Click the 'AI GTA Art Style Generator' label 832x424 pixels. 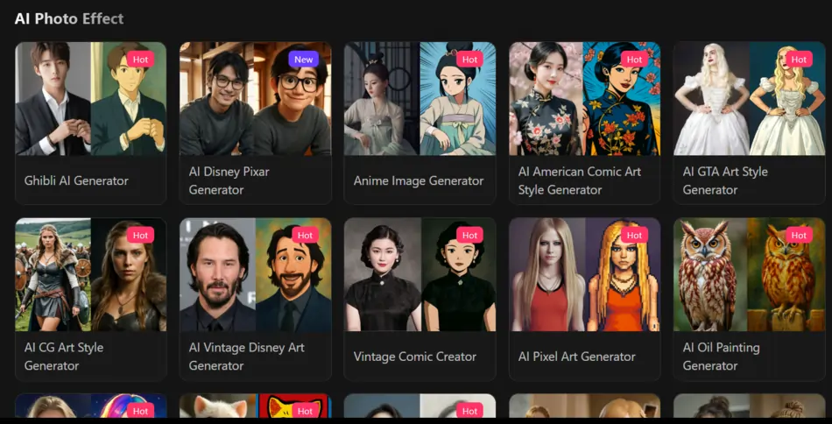pyautogui.click(x=725, y=181)
